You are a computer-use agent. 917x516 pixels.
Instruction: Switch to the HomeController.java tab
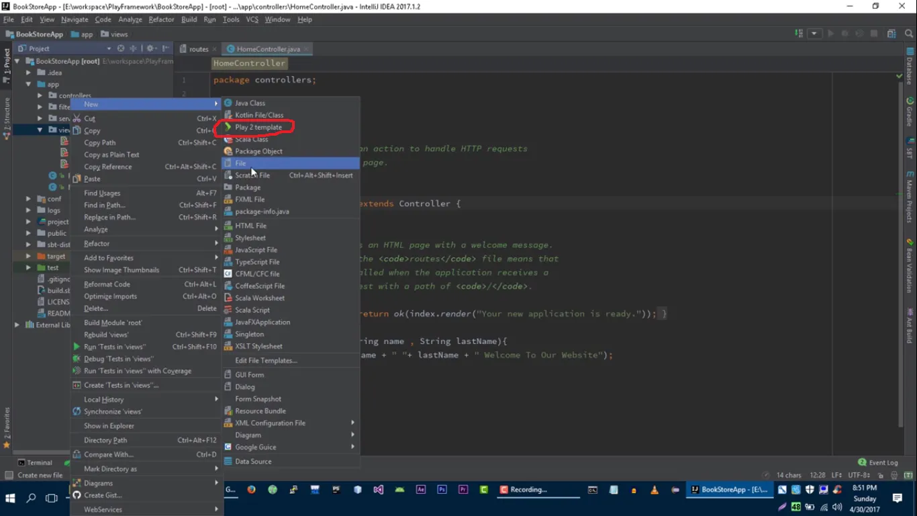click(268, 49)
